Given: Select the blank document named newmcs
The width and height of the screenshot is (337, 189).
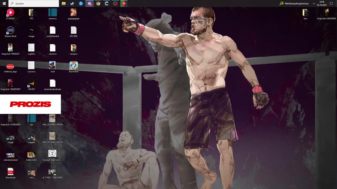Looking at the screenshot, I should click(x=53, y=49).
